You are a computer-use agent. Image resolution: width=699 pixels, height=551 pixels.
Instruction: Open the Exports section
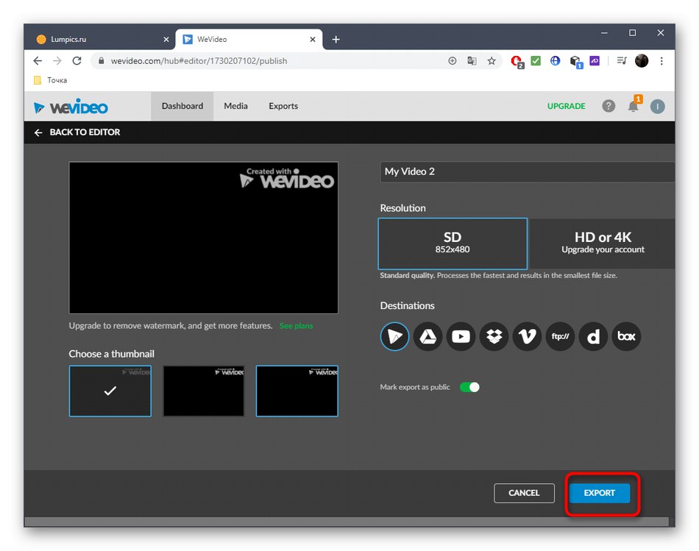pos(283,106)
